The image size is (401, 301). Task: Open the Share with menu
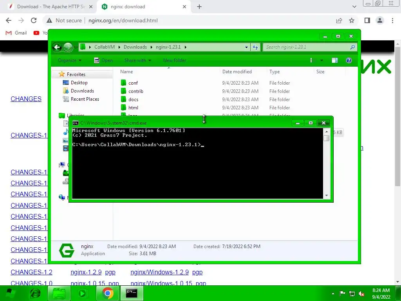tap(137, 60)
